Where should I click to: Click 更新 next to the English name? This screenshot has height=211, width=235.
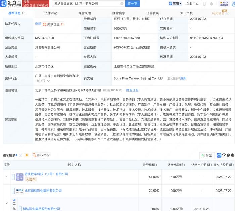tap(183, 78)
